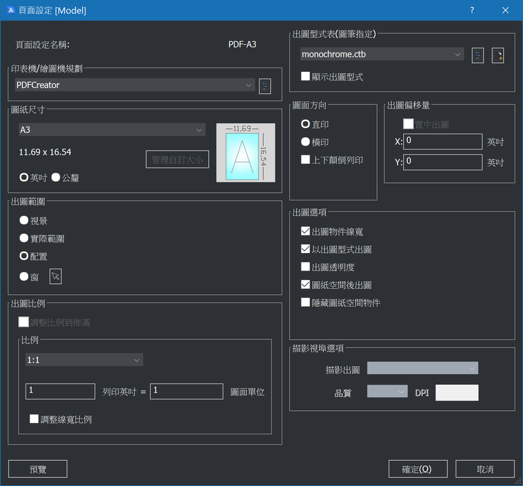Select the 窗 plot area radio button

pos(24,276)
